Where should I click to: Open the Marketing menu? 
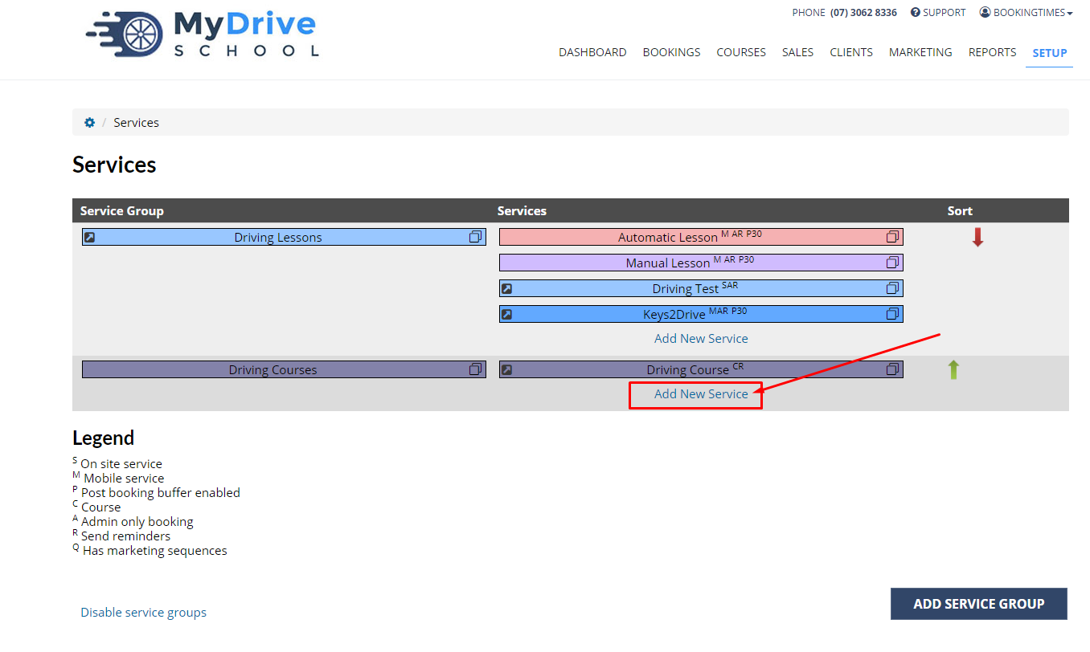(920, 52)
